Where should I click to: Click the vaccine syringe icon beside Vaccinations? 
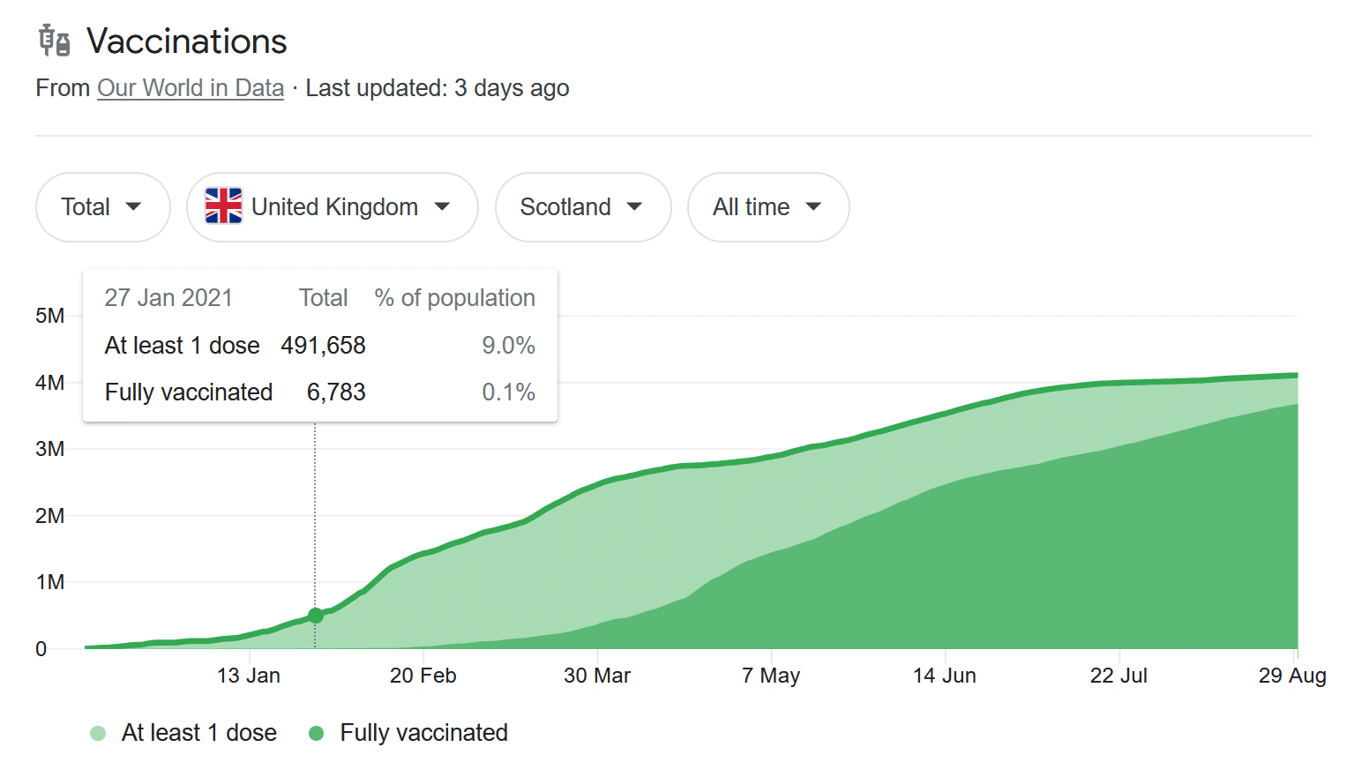coord(54,41)
